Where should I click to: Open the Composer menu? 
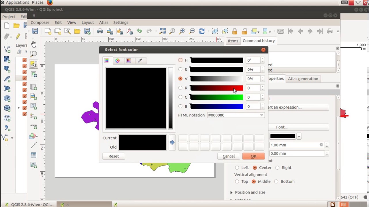click(x=40, y=22)
